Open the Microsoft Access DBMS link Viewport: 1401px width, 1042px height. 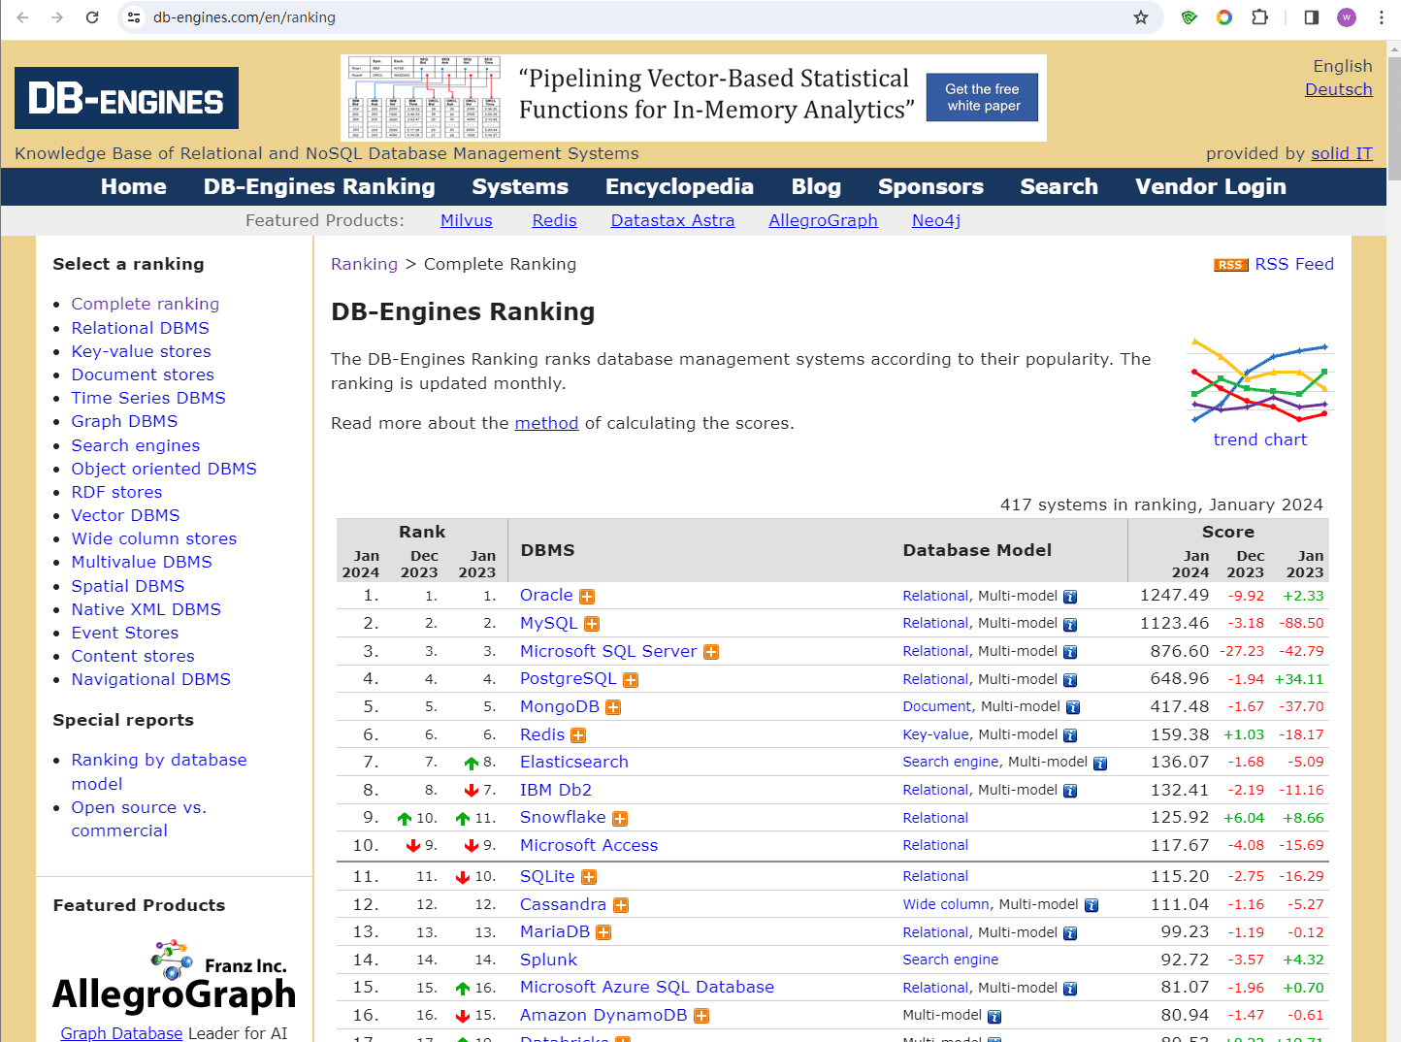(589, 845)
